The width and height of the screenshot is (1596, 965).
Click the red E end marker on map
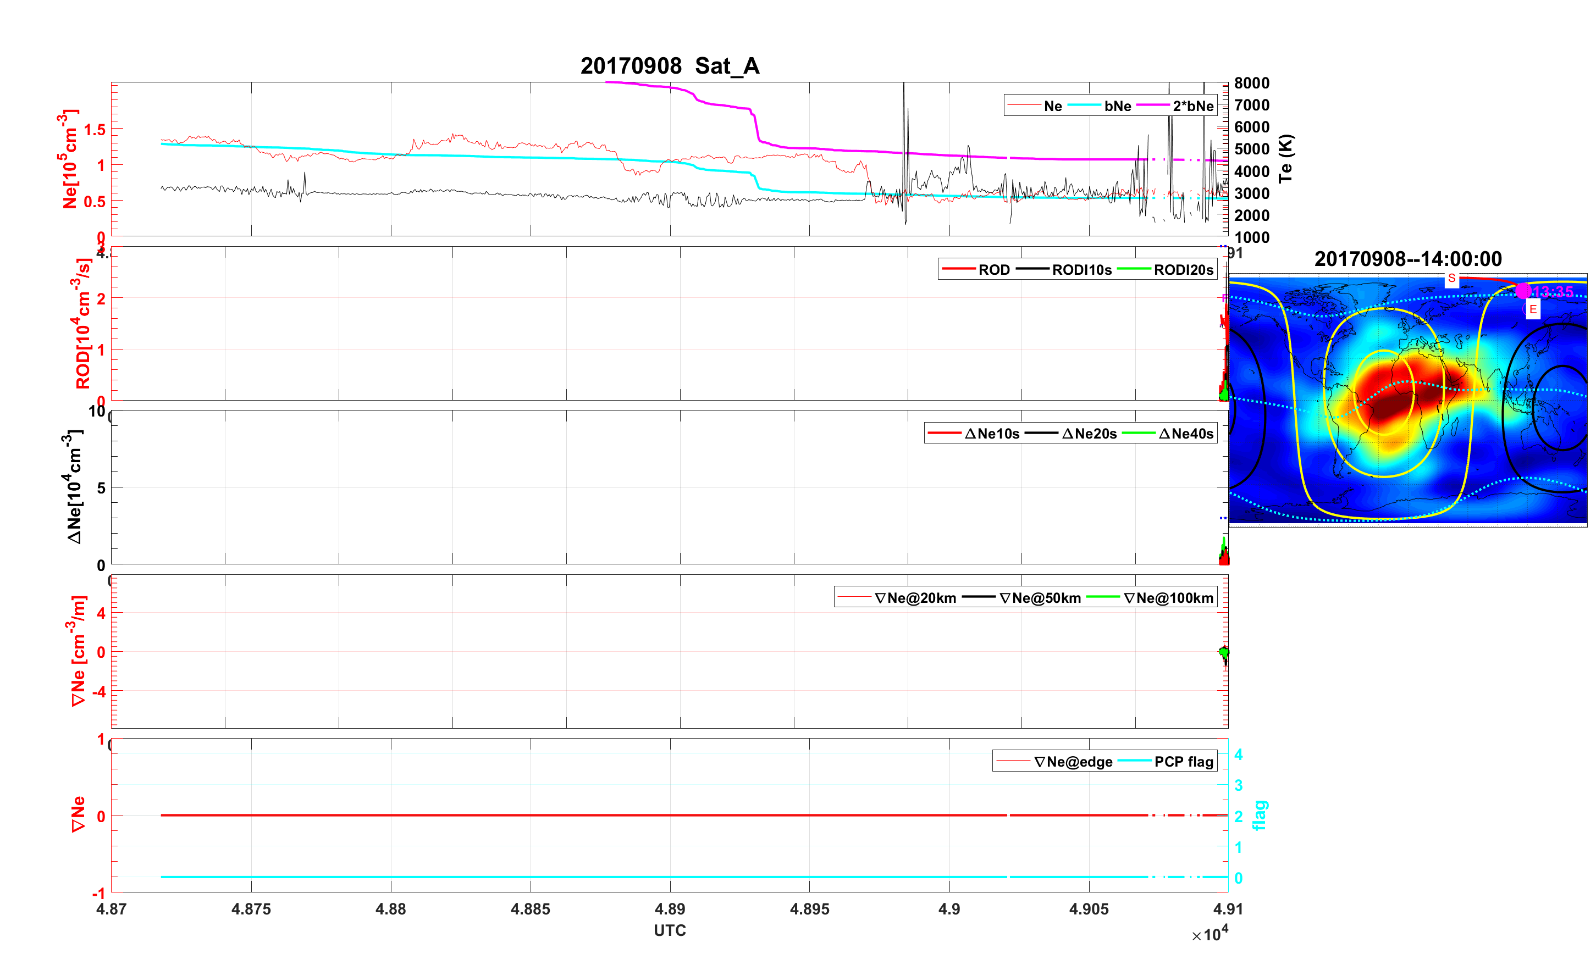(1533, 309)
